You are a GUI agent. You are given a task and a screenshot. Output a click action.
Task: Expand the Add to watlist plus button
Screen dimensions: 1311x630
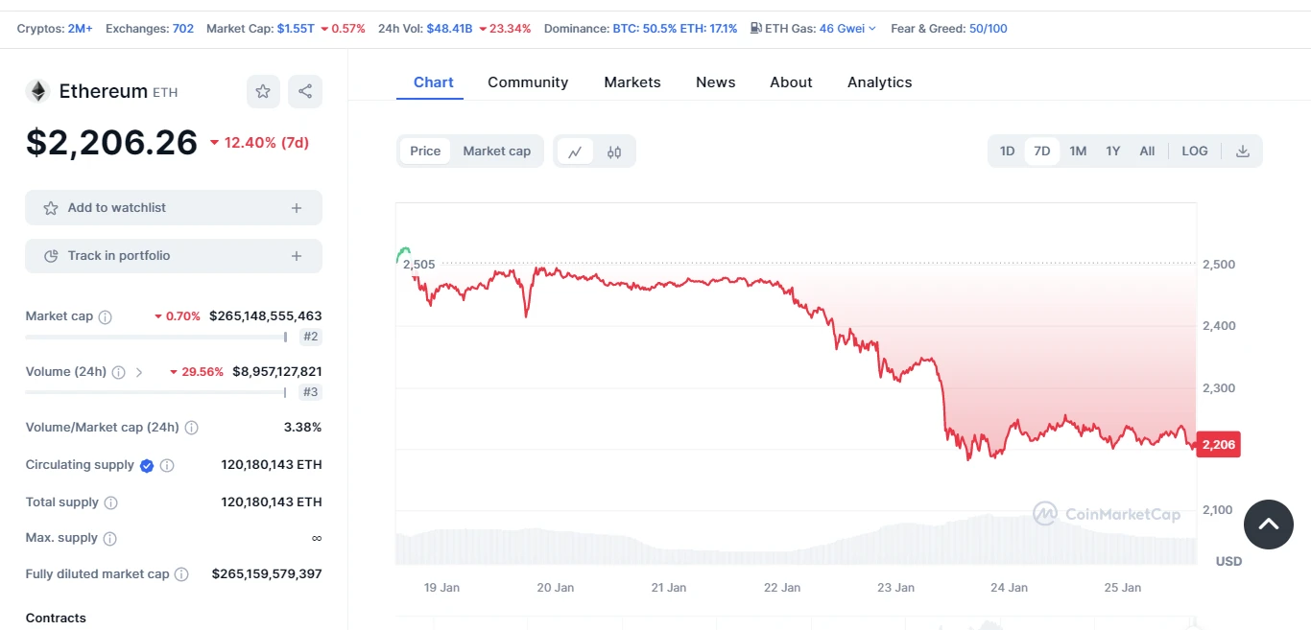click(297, 208)
